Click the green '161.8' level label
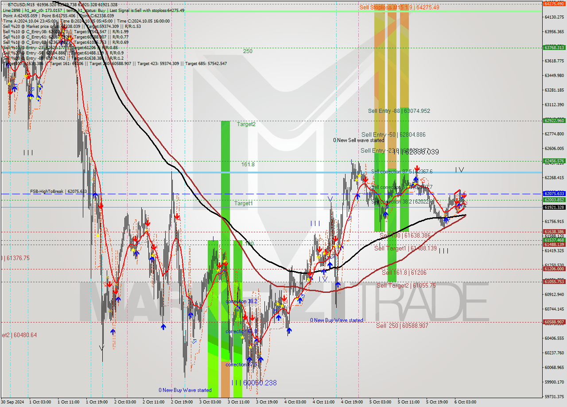Screen dimensions: 567x407 (248, 165)
